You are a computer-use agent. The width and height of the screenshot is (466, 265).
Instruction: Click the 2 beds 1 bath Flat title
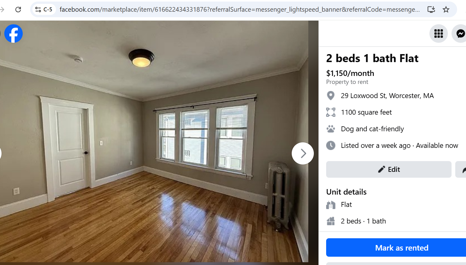click(372, 58)
